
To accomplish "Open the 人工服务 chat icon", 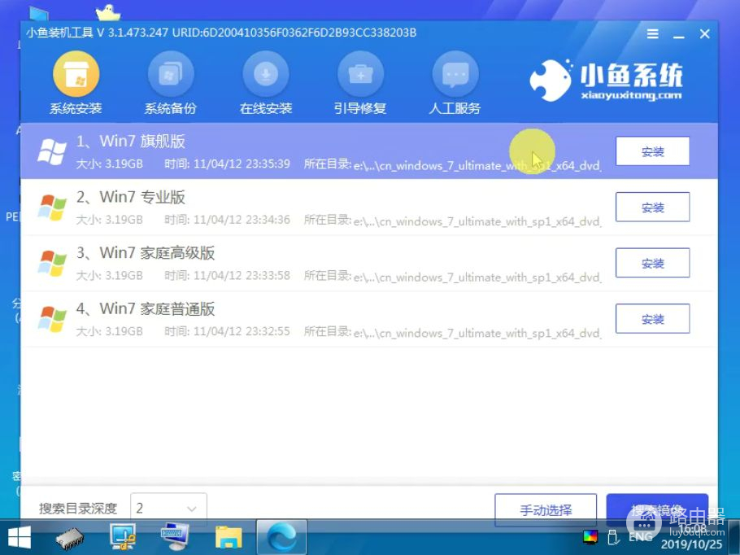I will point(455,74).
